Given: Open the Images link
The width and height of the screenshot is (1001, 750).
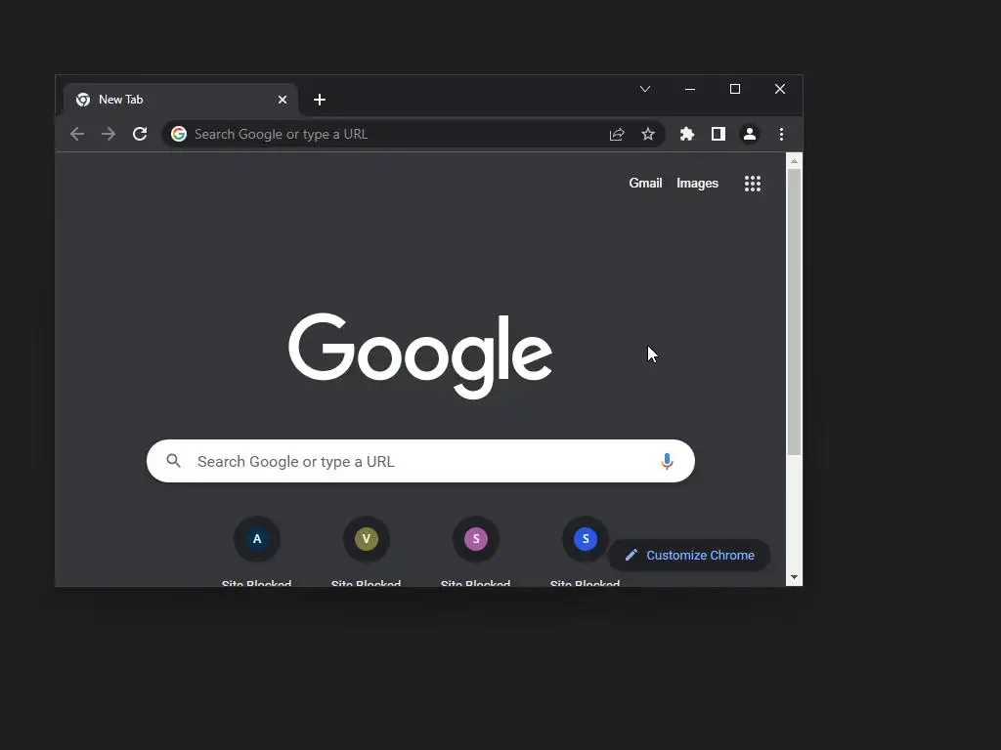Looking at the screenshot, I should (697, 183).
